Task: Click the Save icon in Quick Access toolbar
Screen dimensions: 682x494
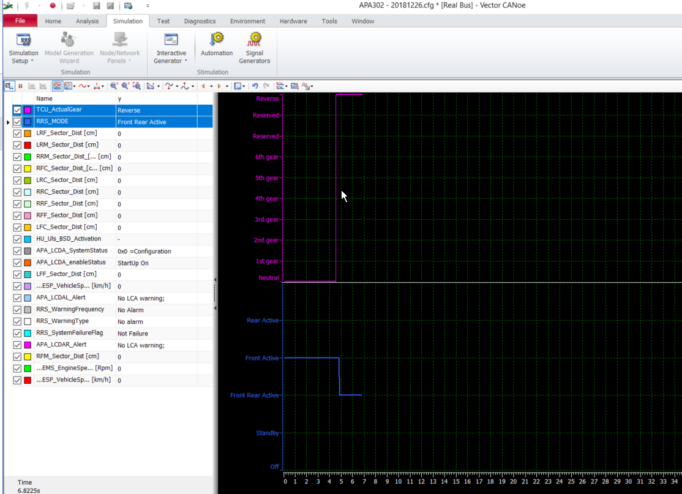Action: click(96, 5)
